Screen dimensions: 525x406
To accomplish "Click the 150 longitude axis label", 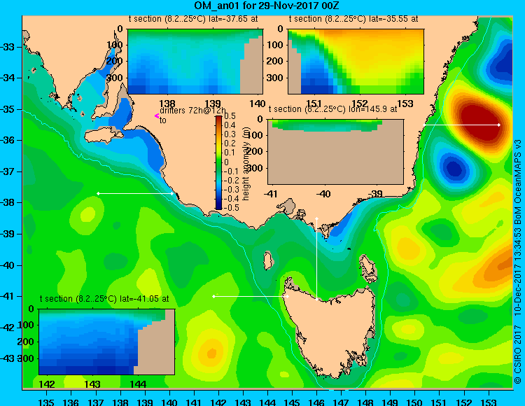I will [x=415, y=402].
